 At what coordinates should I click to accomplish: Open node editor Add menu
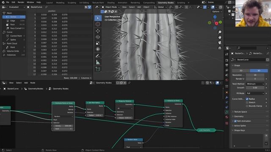26,83
